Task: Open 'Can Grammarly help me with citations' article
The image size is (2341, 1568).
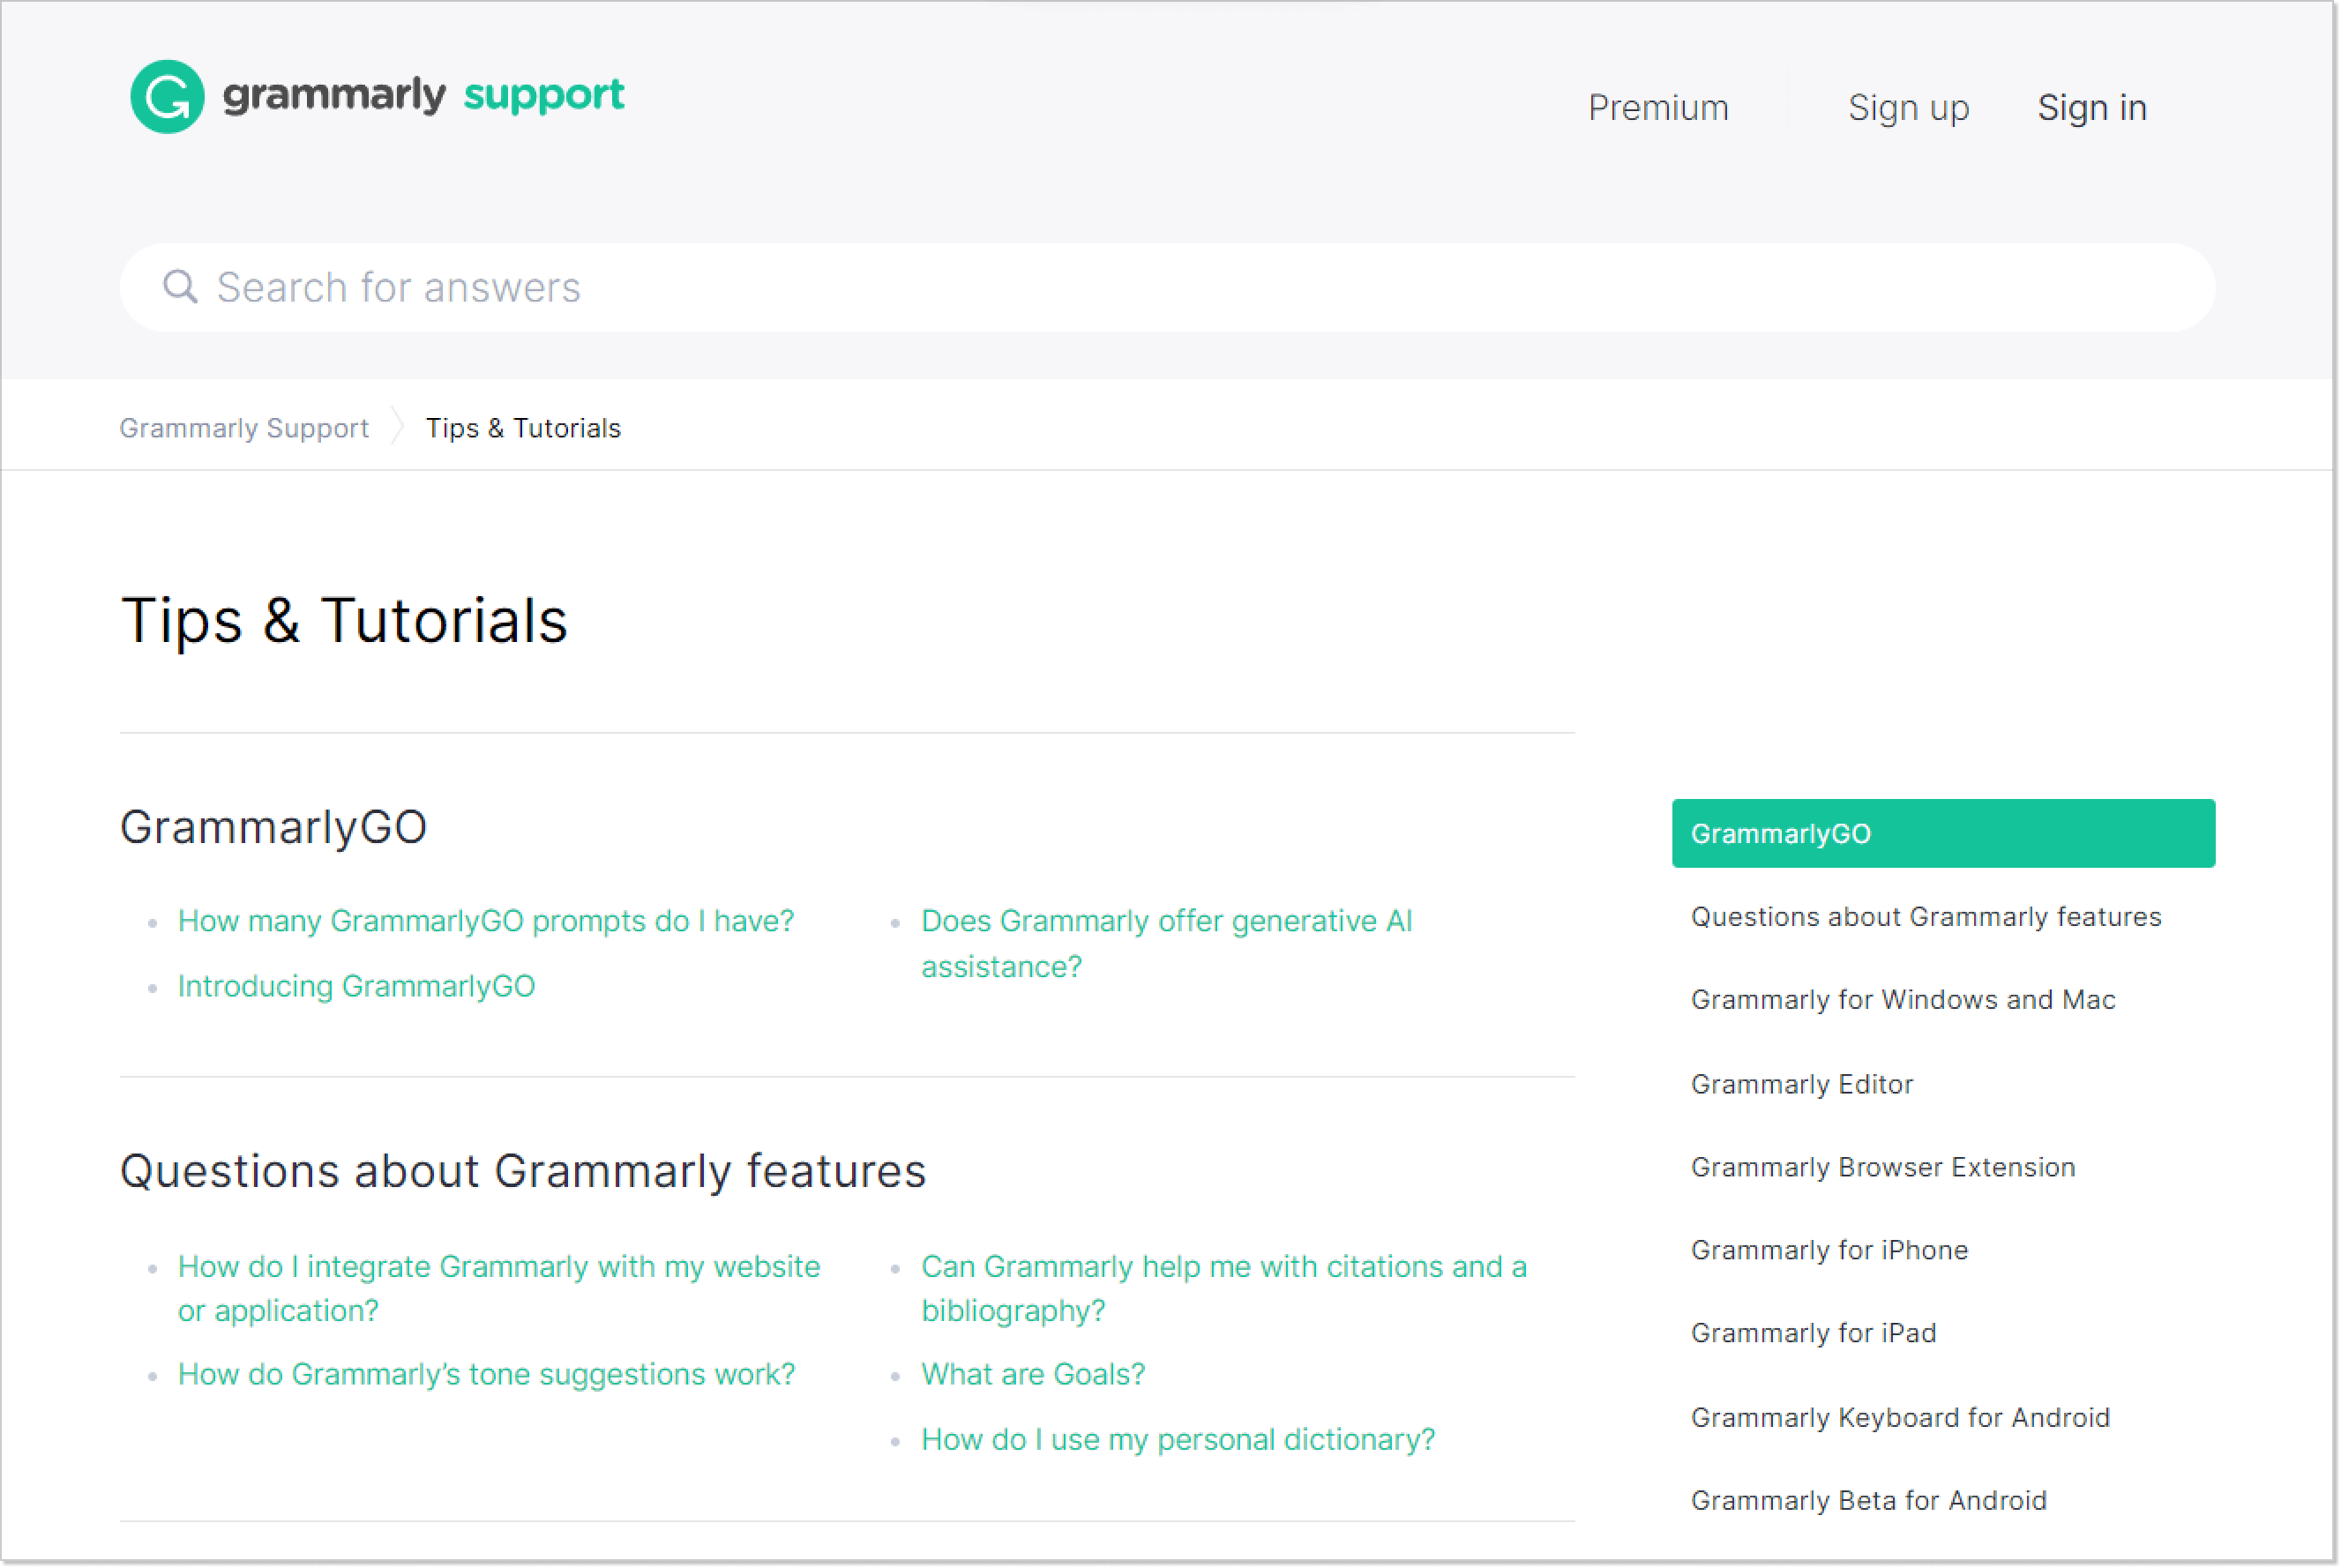Action: pos(1224,1288)
